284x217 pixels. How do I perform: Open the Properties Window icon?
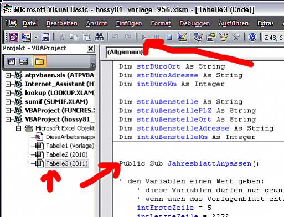pyautogui.click(x=211, y=37)
